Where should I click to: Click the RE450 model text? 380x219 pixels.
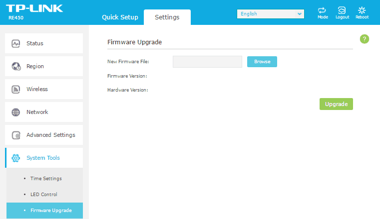point(16,18)
